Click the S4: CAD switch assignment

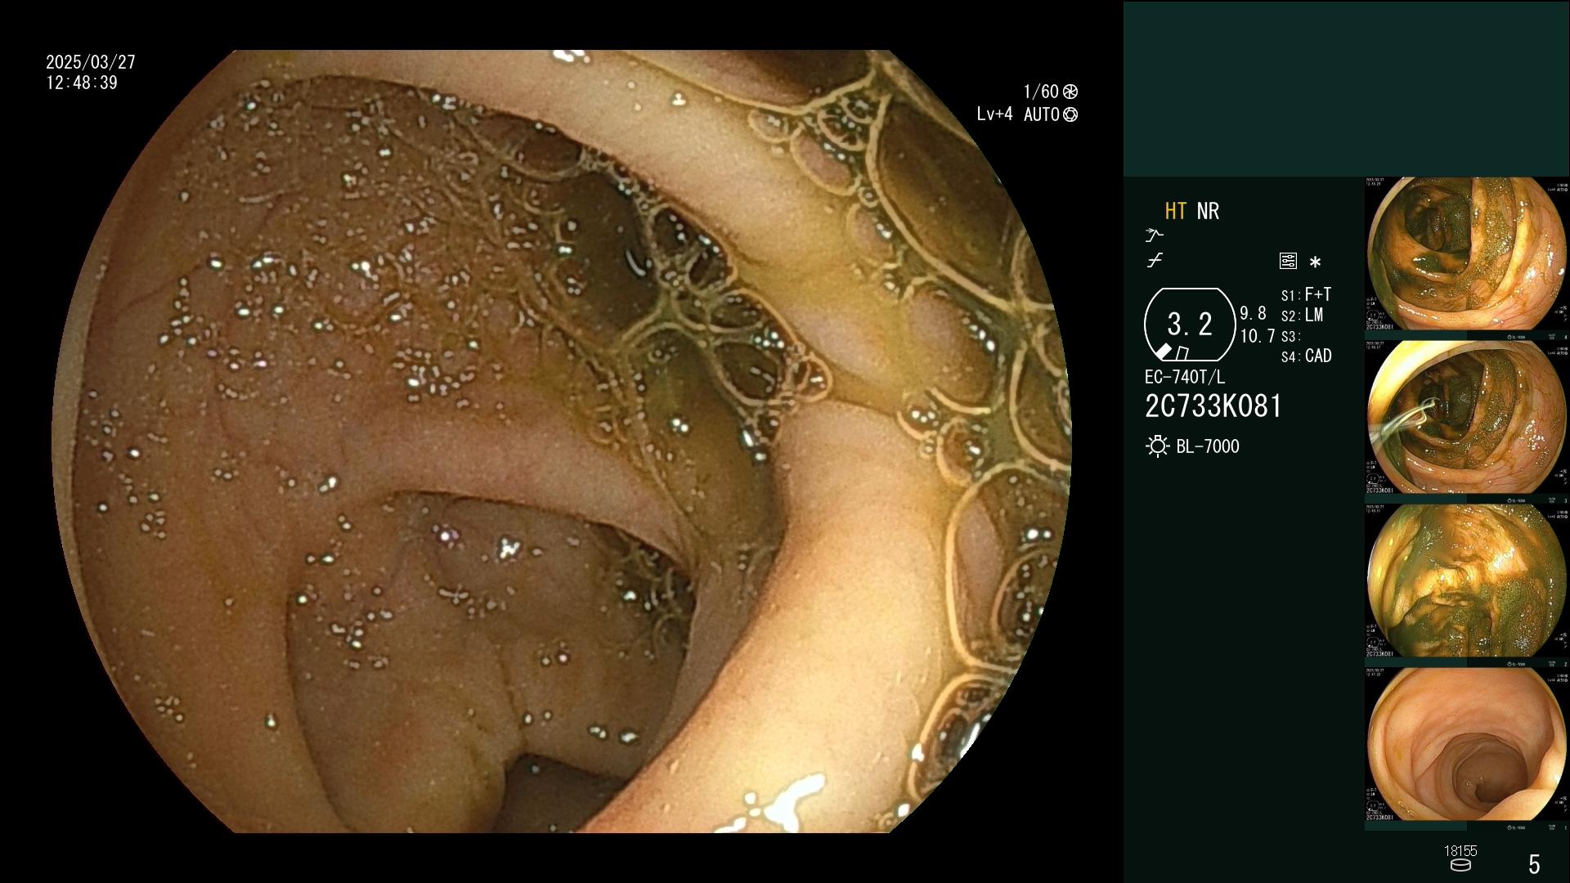[1306, 356]
